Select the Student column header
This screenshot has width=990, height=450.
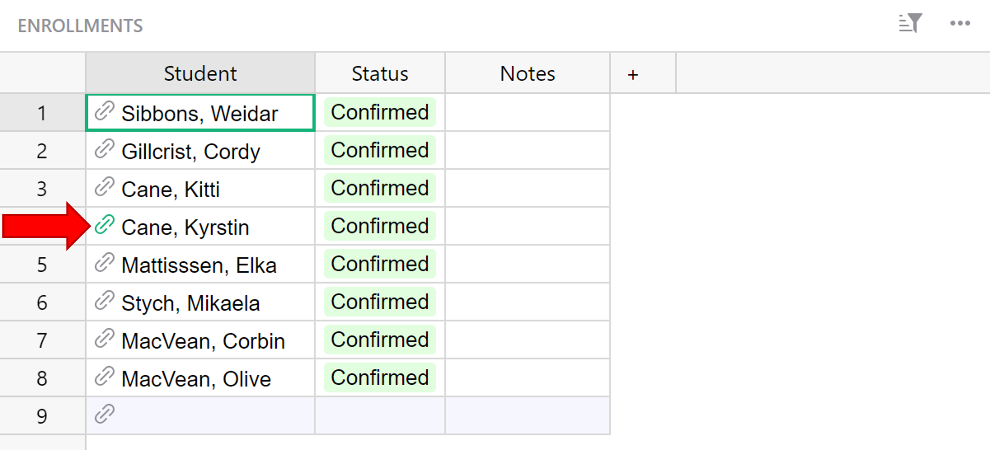pyautogui.click(x=200, y=73)
